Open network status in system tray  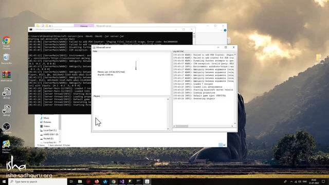click(x=296, y=181)
